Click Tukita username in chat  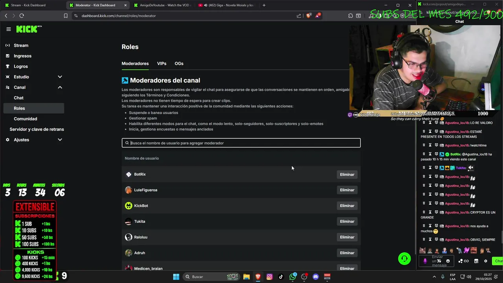[461, 168]
